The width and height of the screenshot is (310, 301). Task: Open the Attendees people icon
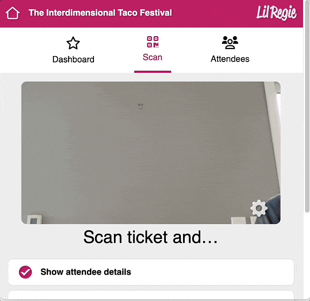coord(230,42)
